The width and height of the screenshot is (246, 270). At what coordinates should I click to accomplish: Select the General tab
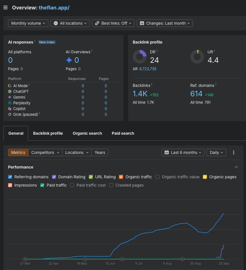pyautogui.click(x=16, y=133)
